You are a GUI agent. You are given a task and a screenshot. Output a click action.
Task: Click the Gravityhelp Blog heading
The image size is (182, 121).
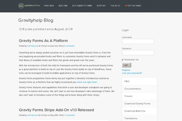coord(36,20)
